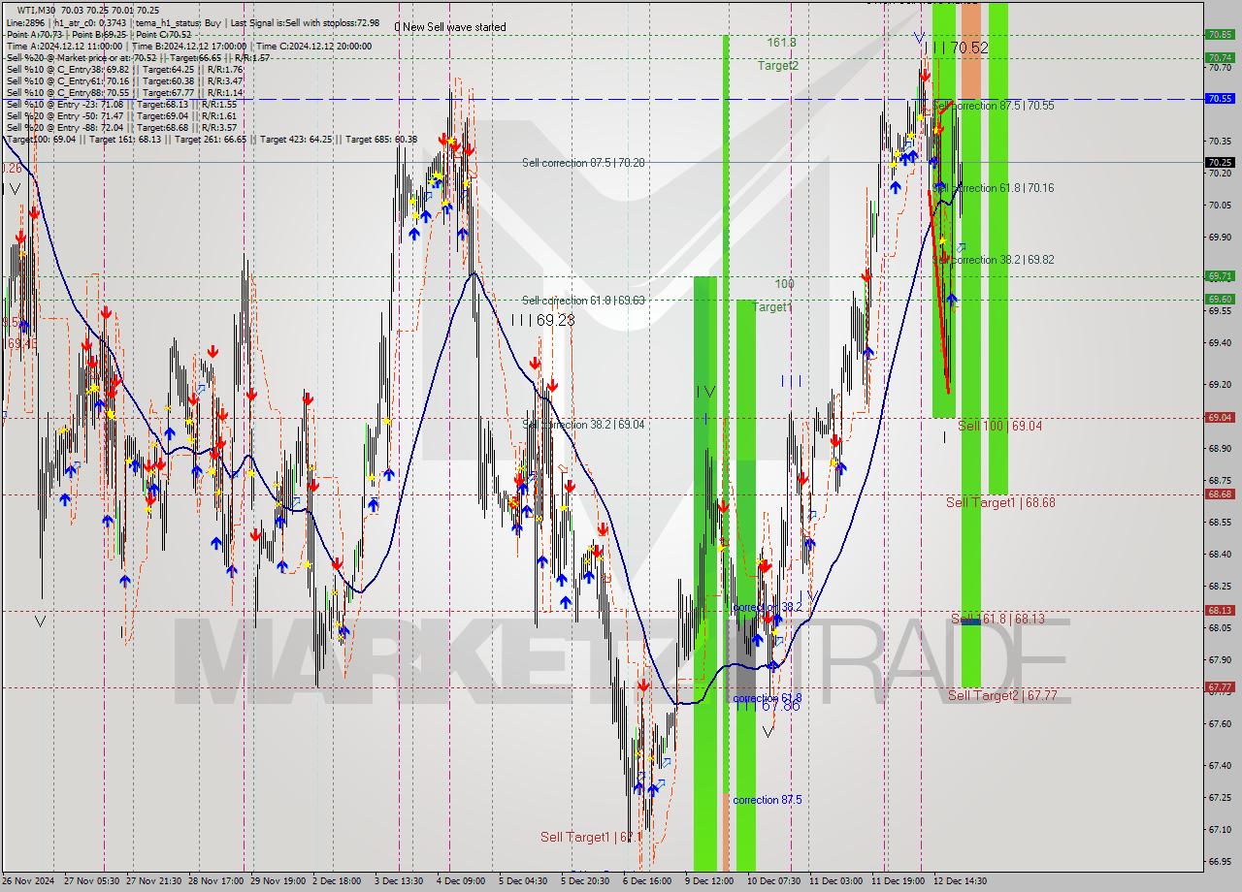The image size is (1242, 892).
Task: Click the 'I I I 69.28' wave label
Action: pyautogui.click(x=542, y=319)
